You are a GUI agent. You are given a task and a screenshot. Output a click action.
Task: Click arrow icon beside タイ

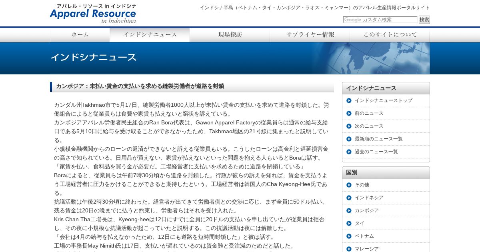click(x=349, y=223)
